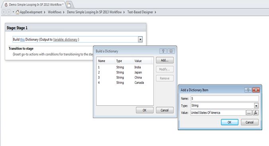Click the ellipsis browse button beside Value
Viewport: 269px width, 146px height.
coord(249,113)
